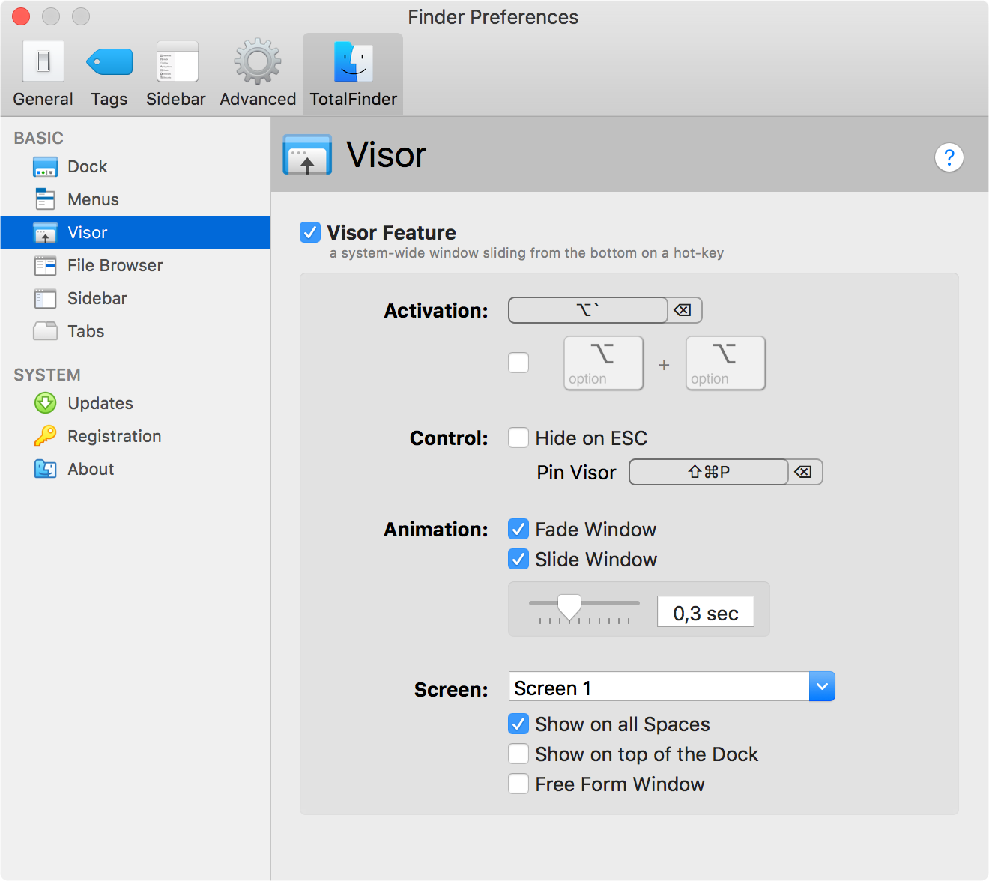Select Dock in the sidebar

tap(87, 166)
